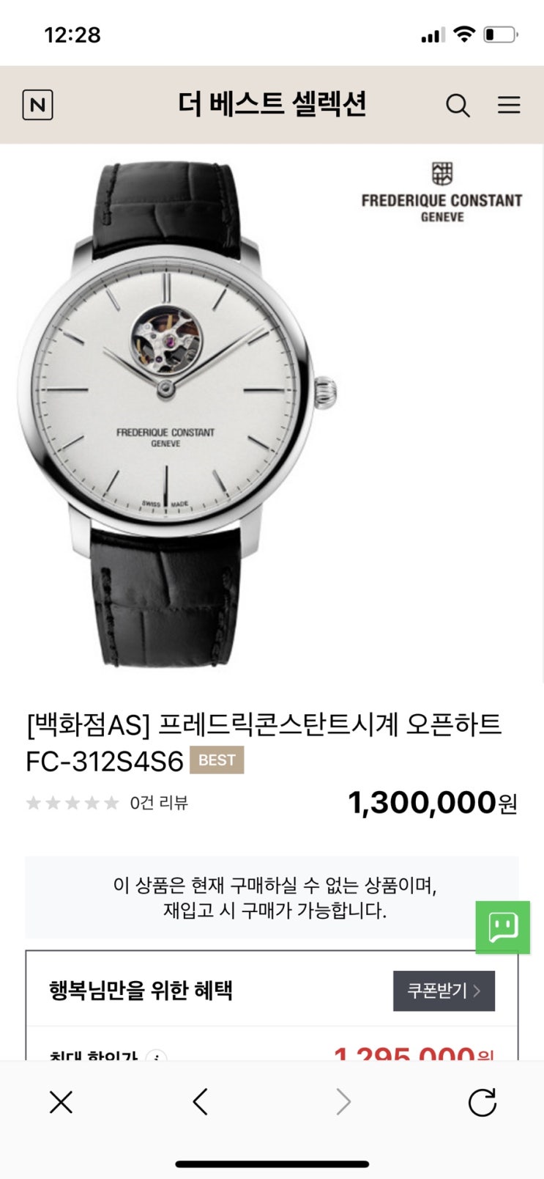Click the chevron on 쿠폰받기 button
This screenshot has height=1179, width=544.
[x=477, y=991]
